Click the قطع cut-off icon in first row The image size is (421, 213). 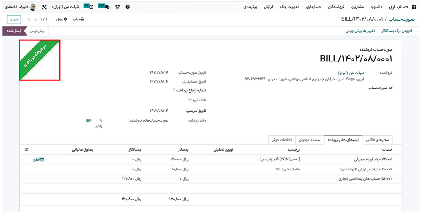pos(39,160)
